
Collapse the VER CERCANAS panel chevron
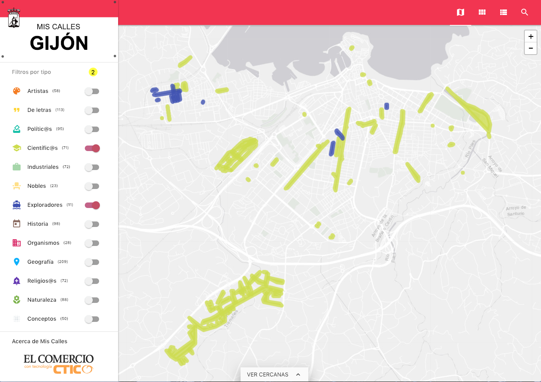[x=298, y=374]
